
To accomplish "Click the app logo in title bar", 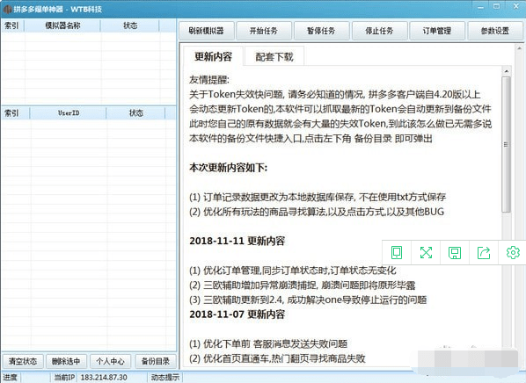I will pos(7,9).
